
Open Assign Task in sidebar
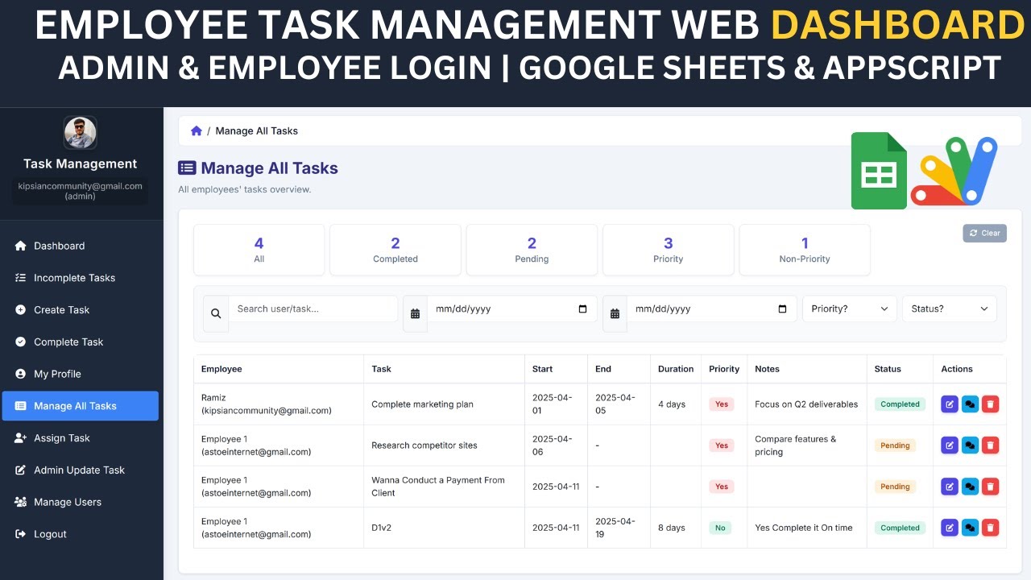pos(81,438)
